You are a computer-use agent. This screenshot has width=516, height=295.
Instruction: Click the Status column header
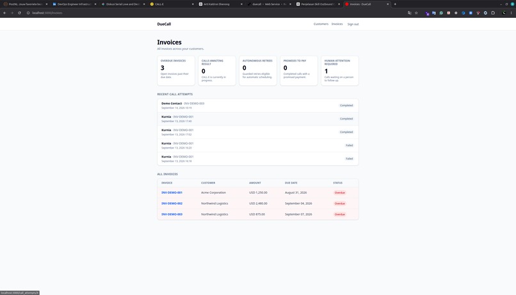coord(337,183)
